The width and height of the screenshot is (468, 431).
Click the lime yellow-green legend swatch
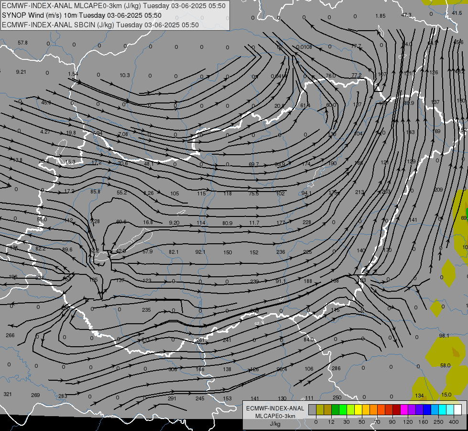350,410
